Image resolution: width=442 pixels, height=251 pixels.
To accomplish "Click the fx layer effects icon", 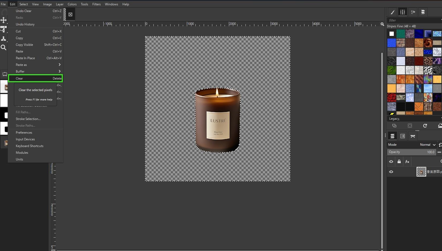I will (407, 162).
